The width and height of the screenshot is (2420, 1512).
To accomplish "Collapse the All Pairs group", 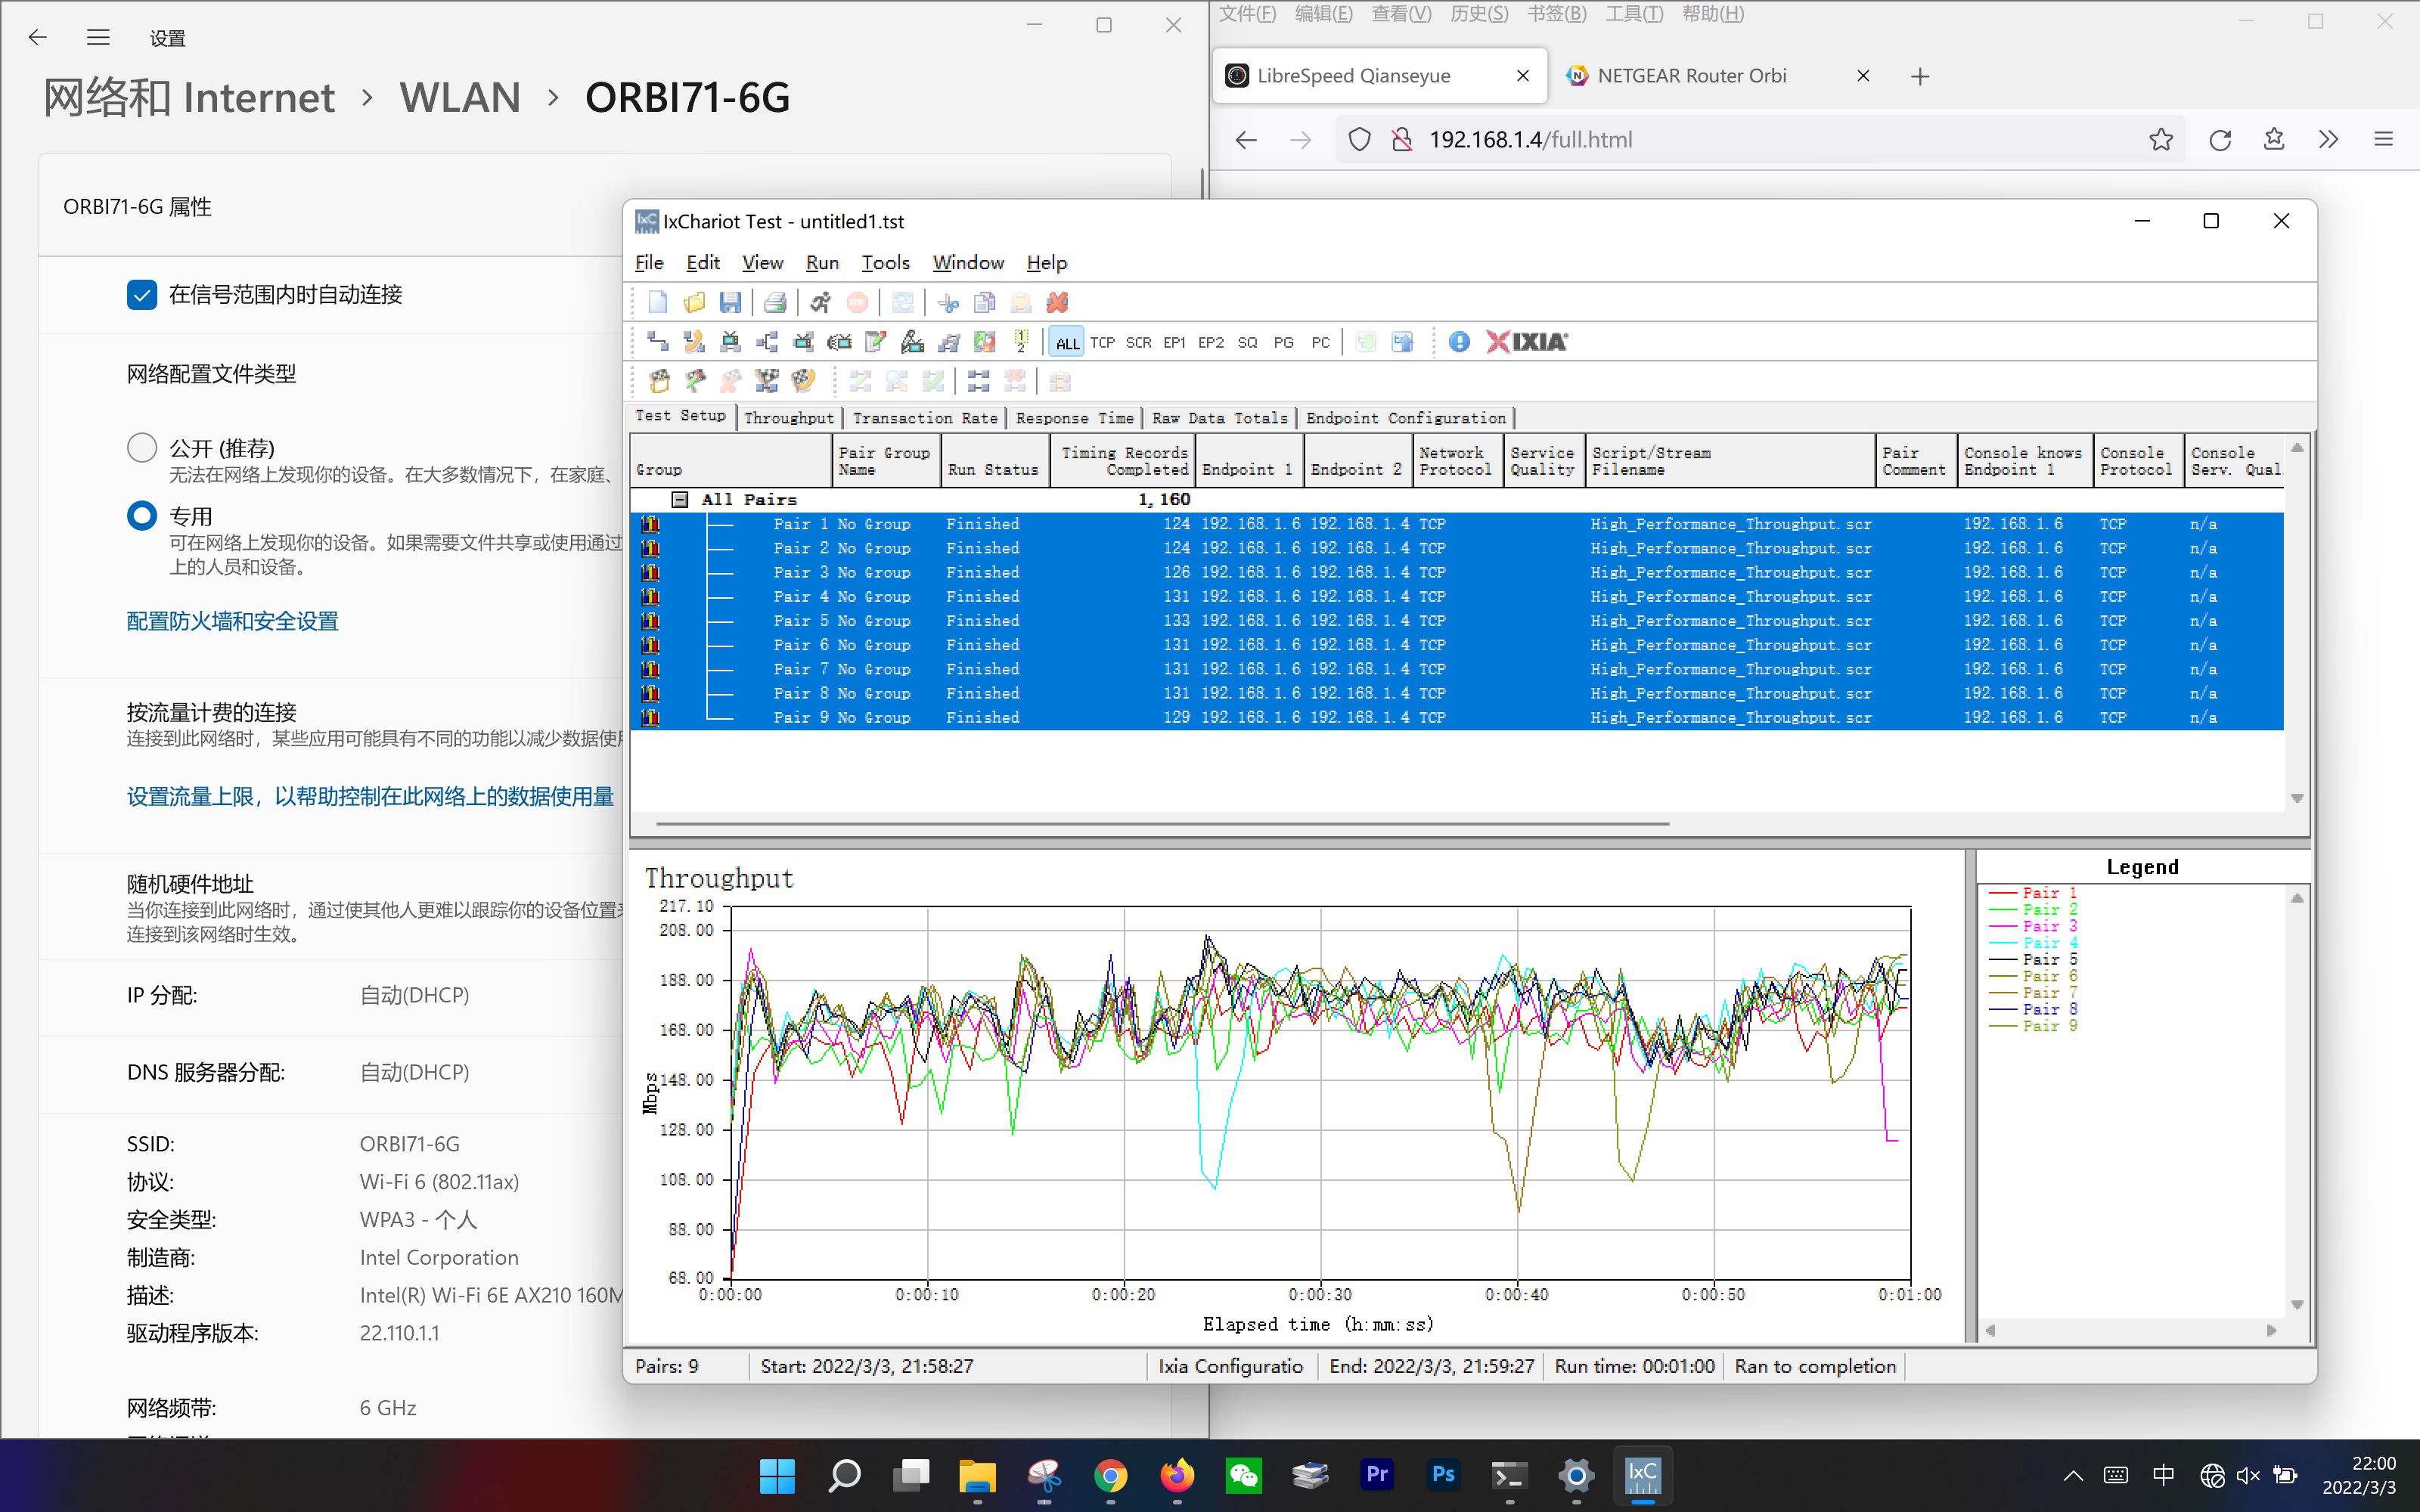I will pyautogui.click(x=680, y=499).
